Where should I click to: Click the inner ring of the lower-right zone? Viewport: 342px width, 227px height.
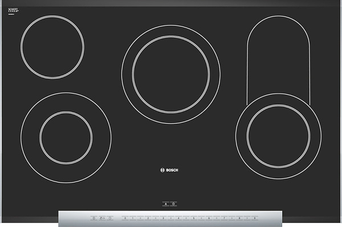click(x=278, y=136)
